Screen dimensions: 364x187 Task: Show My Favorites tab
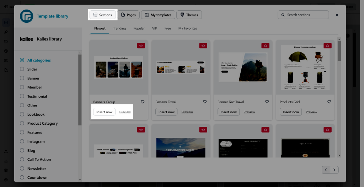tap(188, 28)
